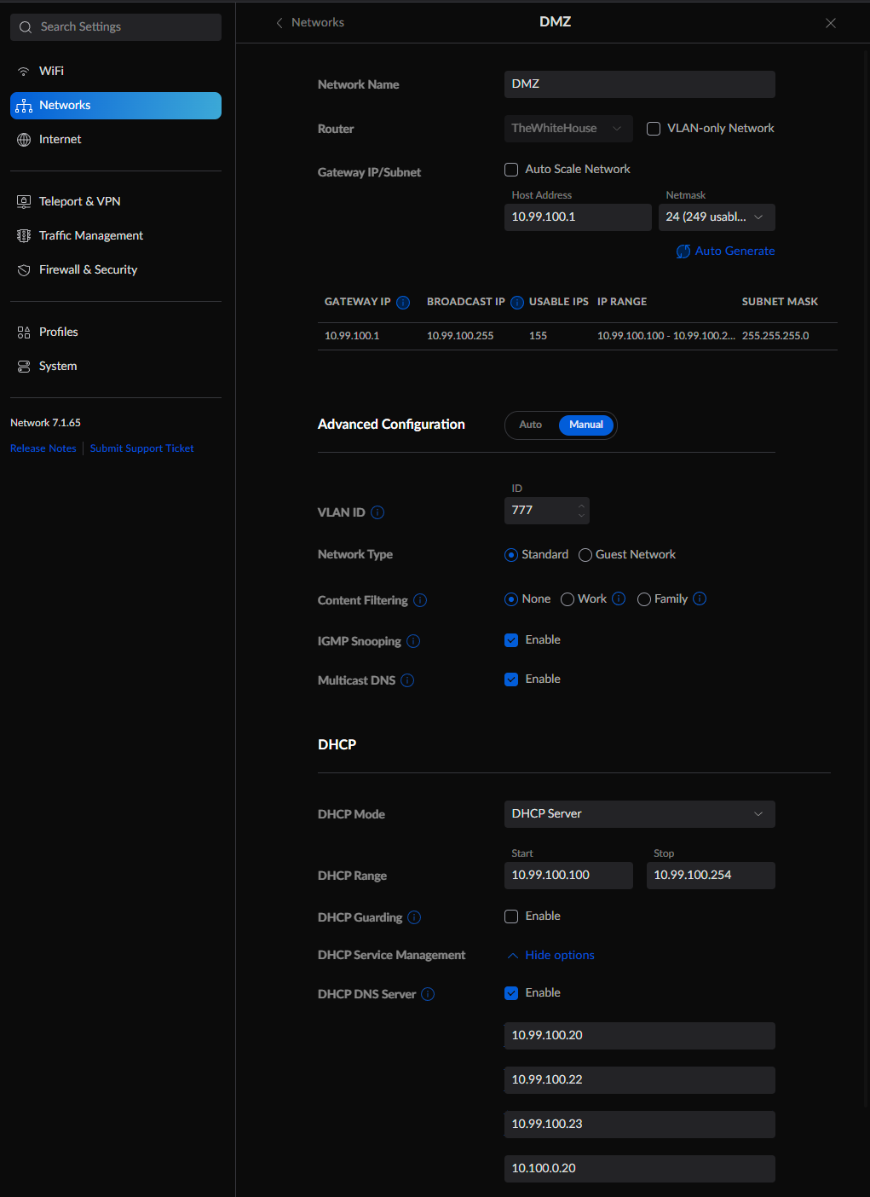Click the Broadcast IP info icon
Viewport: 870px width, 1197px height.
(516, 303)
